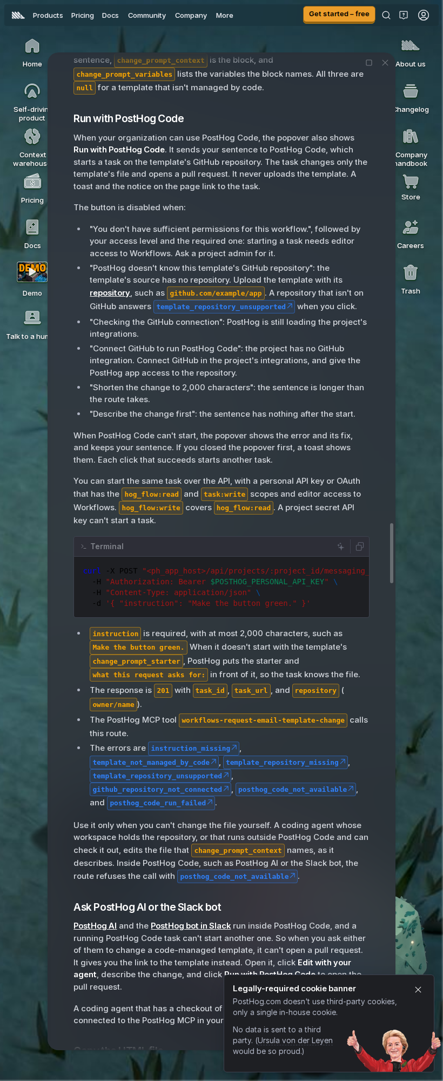Viewport: 443px width, 1081px height.
Task: Click the Run with PostHog Code heading
Action: [129, 118]
